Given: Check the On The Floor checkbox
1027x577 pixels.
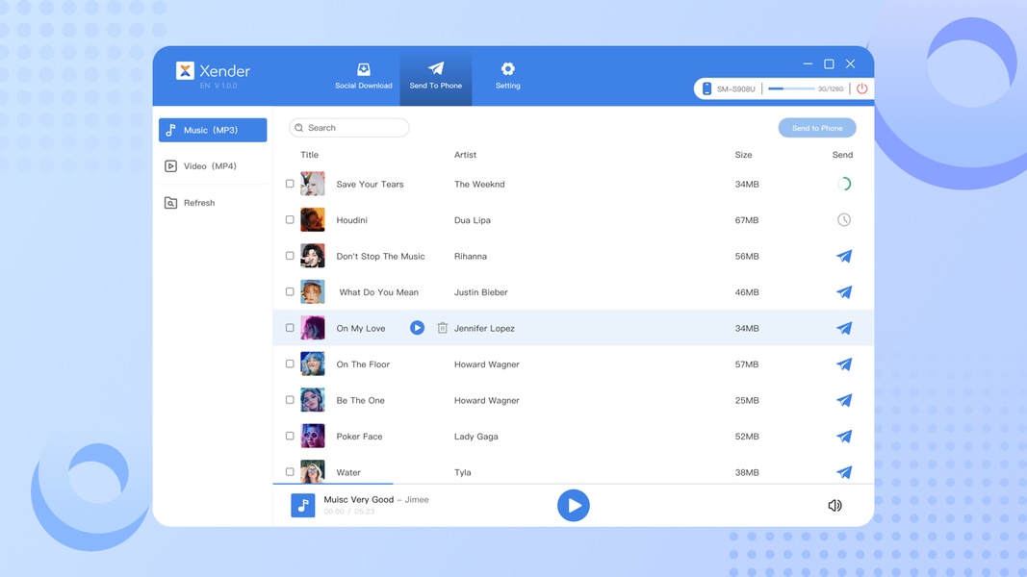Looking at the screenshot, I should tap(290, 364).
